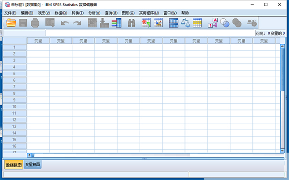Click the SPSS application icon in title bar

[7, 5]
